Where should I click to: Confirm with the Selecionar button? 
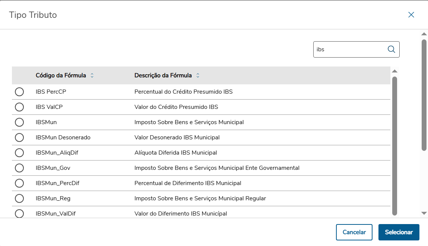pyautogui.click(x=399, y=232)
